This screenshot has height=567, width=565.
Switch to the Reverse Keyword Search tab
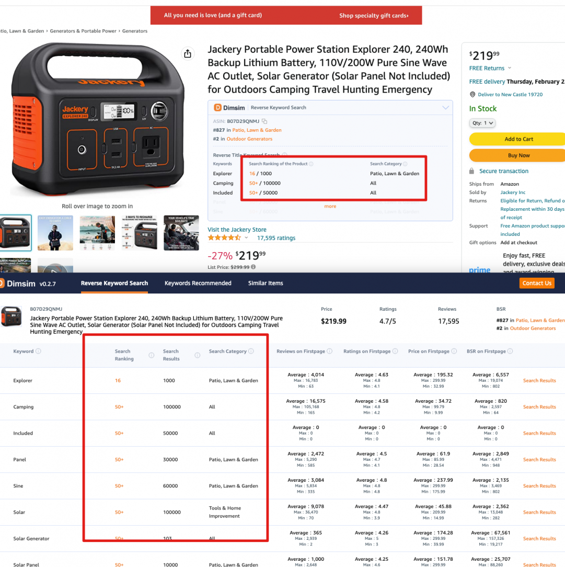click(x=114, y=283)
